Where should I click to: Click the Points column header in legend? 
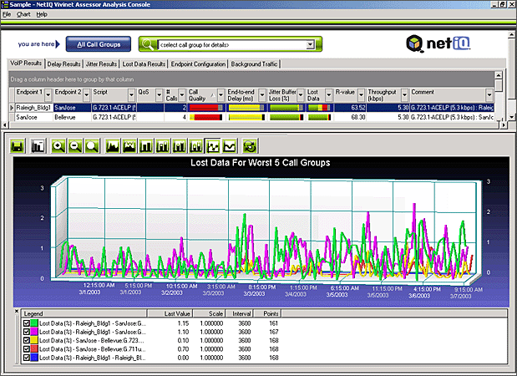click(267, 313)
